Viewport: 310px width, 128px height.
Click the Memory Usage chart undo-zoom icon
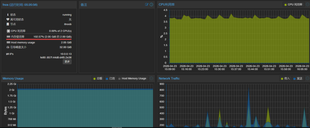click(151, 78)
